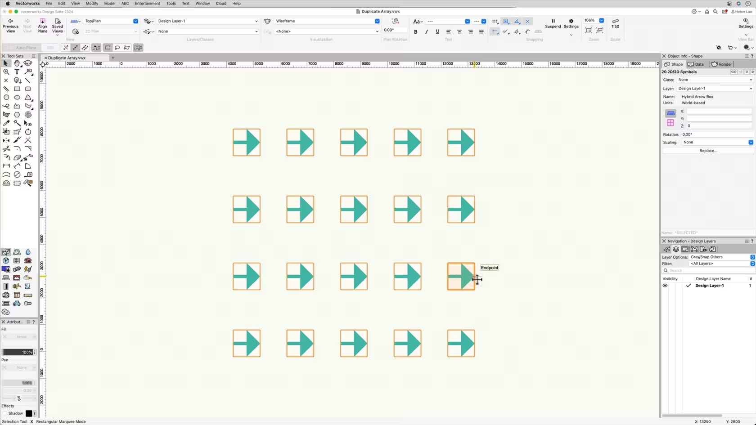Screen dimensions: 756x425
Task: Select the Zoom magnifier tool
Action: coord(6,72)
